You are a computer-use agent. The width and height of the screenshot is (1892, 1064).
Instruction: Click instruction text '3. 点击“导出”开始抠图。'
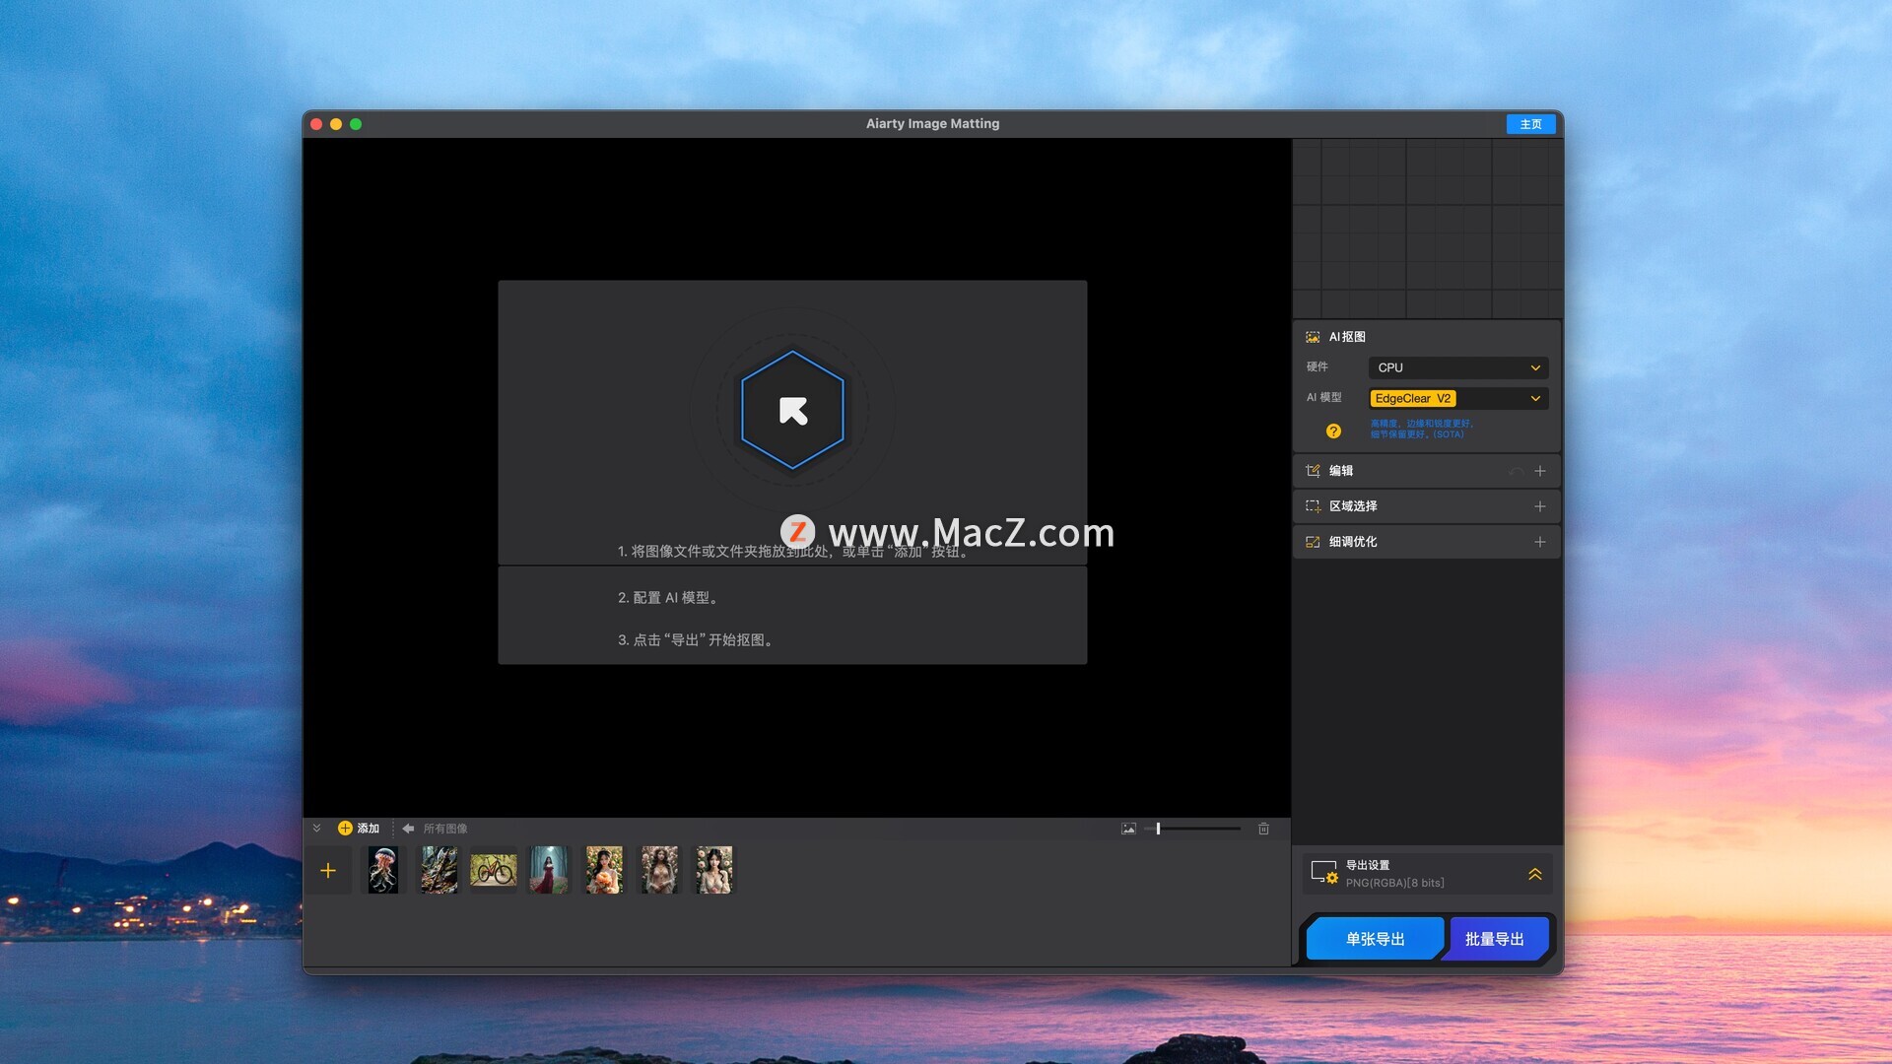(698, 640)
